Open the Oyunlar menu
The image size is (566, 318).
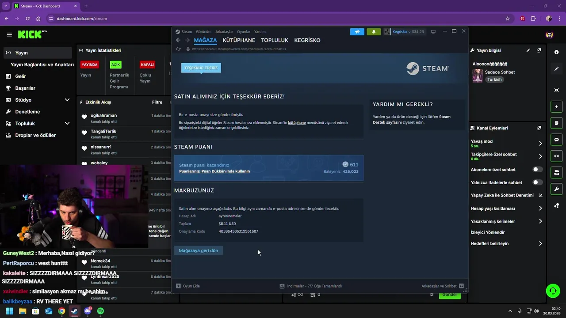(x=244, y=32)
